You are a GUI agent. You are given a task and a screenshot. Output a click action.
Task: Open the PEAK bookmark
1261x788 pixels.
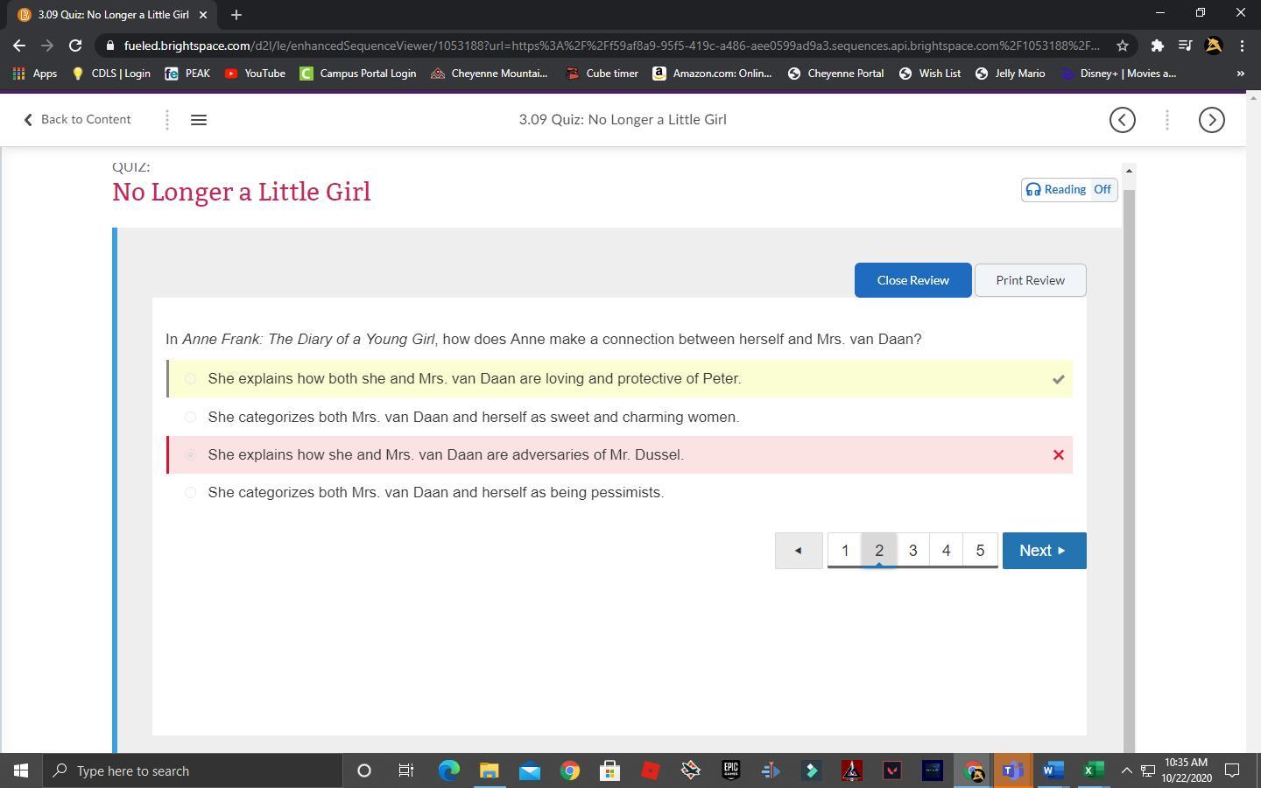[x=187, y=74]
